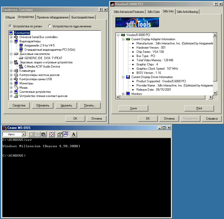Click the MS-DOS window title bar icon
Screen dimensions: 224x219
click(4, 128)
